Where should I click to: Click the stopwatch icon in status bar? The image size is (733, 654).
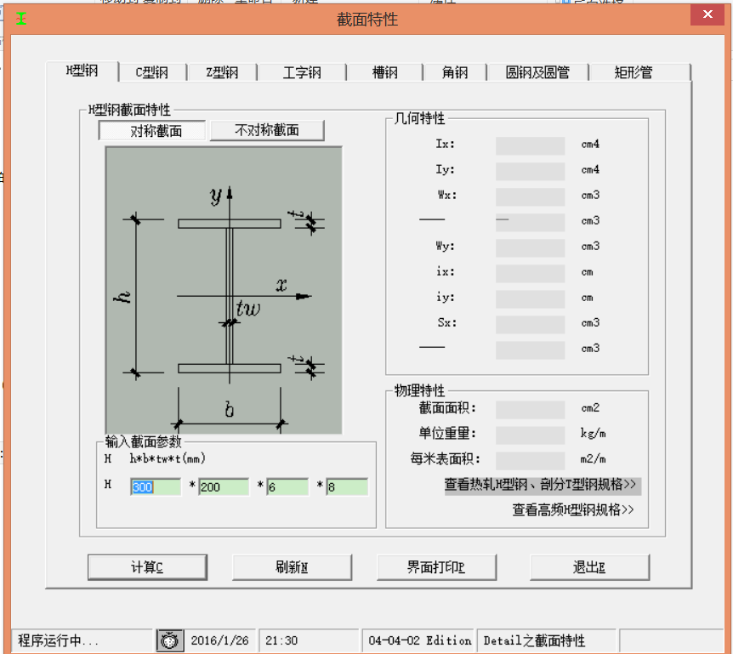[x=170, y=640]
